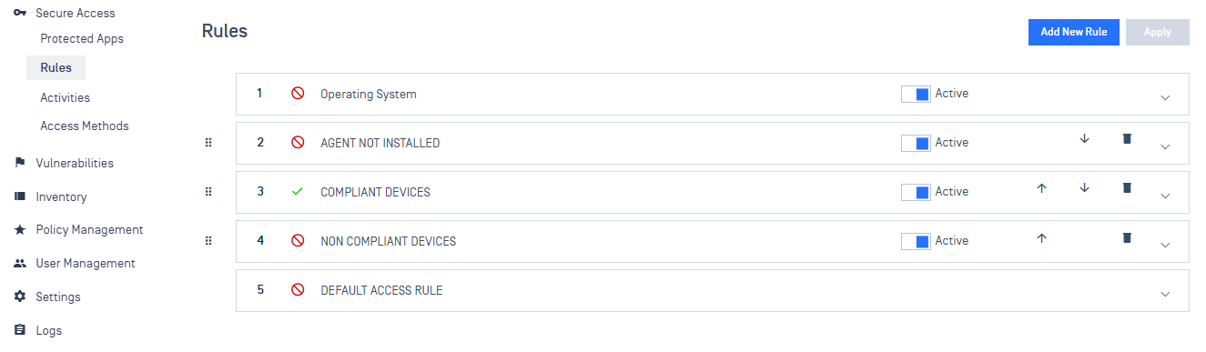
Task: Toggle Active switch for Operating System rule
Action: point(916,94)
